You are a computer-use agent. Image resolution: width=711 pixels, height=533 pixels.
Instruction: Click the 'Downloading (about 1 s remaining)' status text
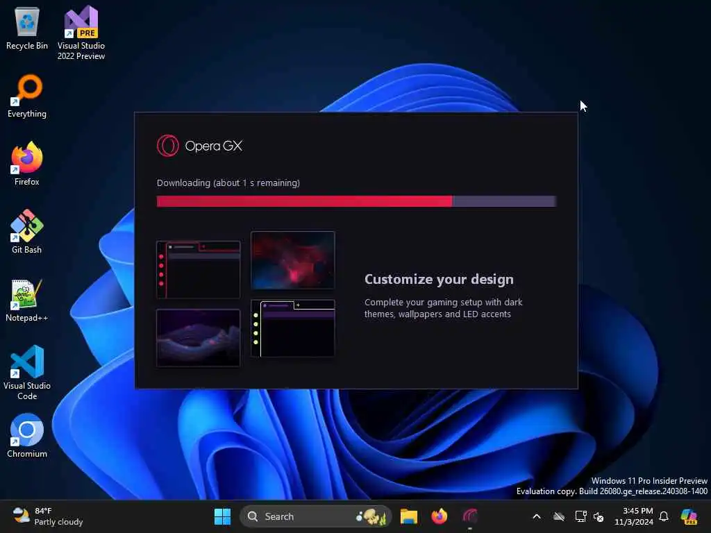[228, 183]
